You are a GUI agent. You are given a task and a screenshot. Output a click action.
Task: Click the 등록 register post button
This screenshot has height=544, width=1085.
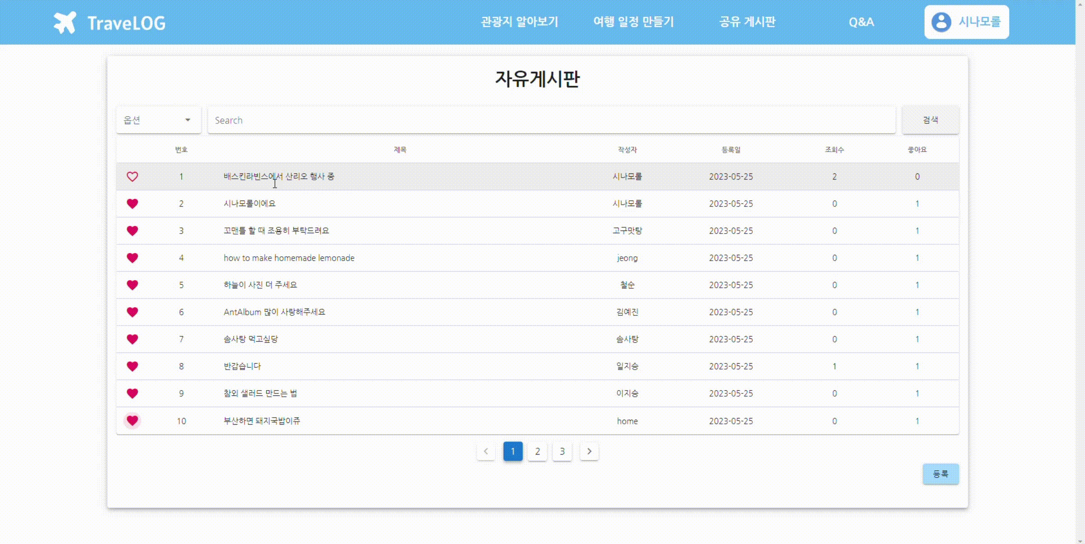pyautogui.click(x=940, y=474)
